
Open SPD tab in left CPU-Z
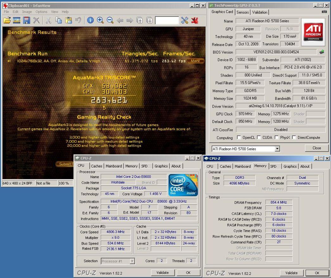point(144,166)
